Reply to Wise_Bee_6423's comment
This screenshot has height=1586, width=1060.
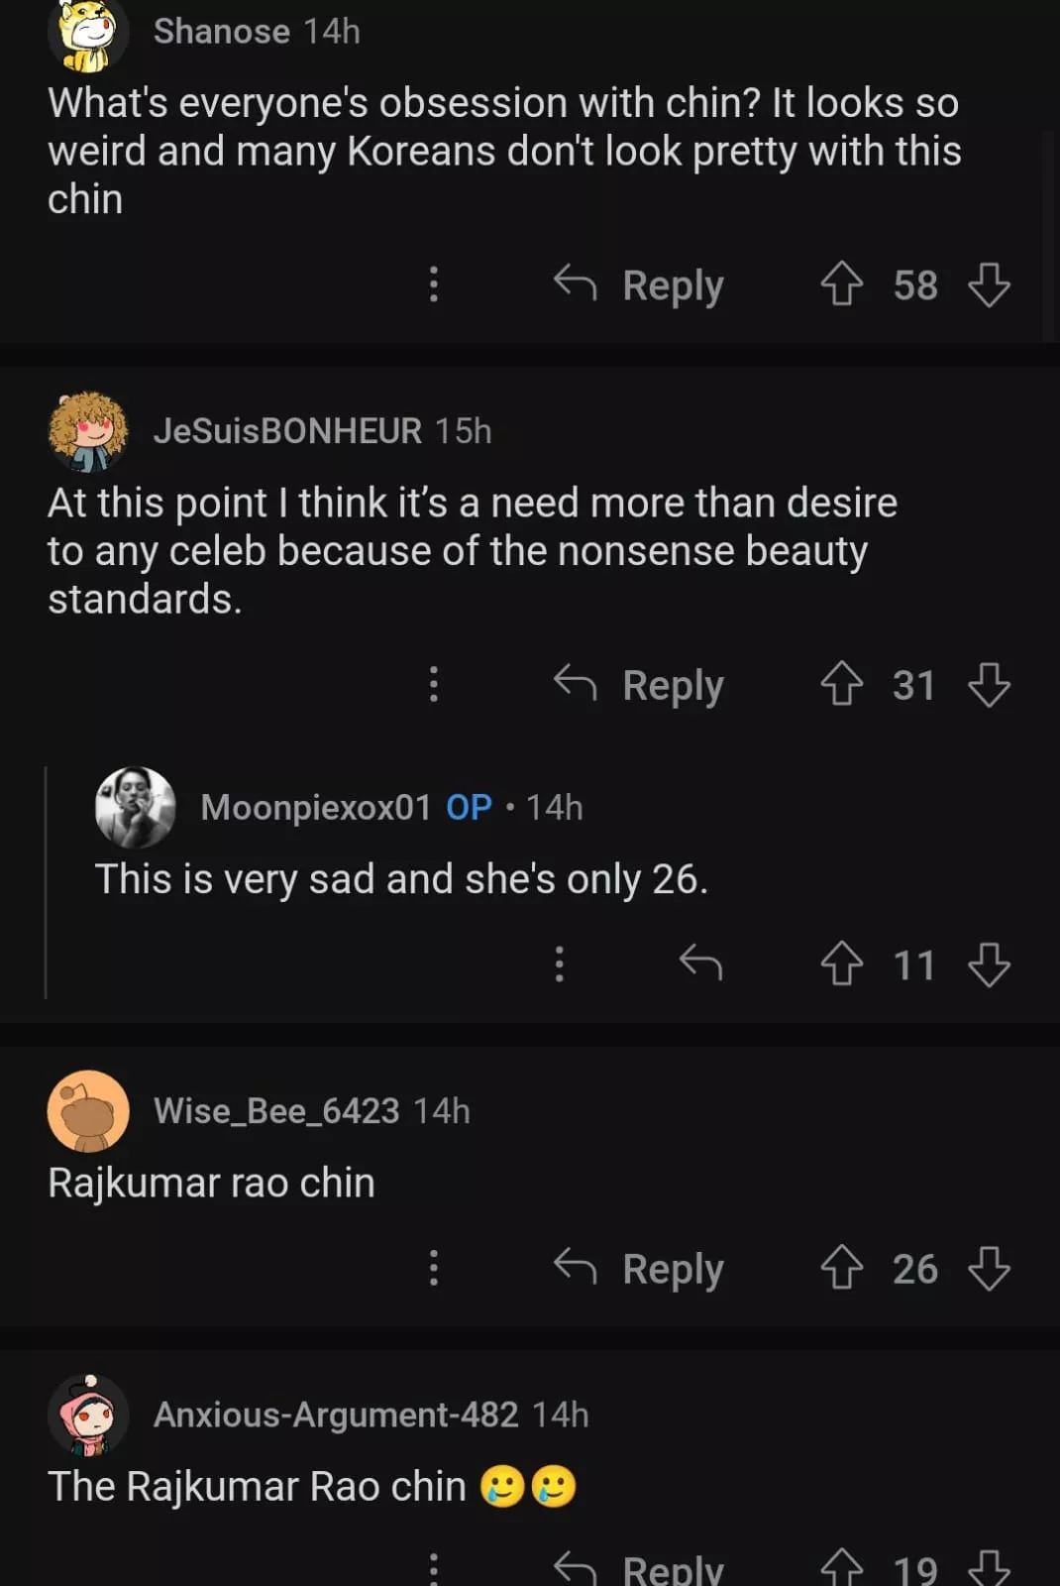640,1268
